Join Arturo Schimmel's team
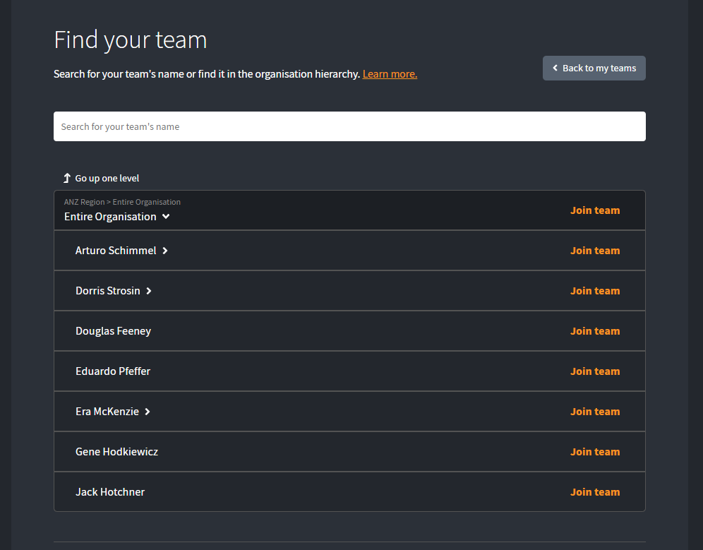Image resolution: width=703 pixels, height=550 pixels. coord(595,251)
